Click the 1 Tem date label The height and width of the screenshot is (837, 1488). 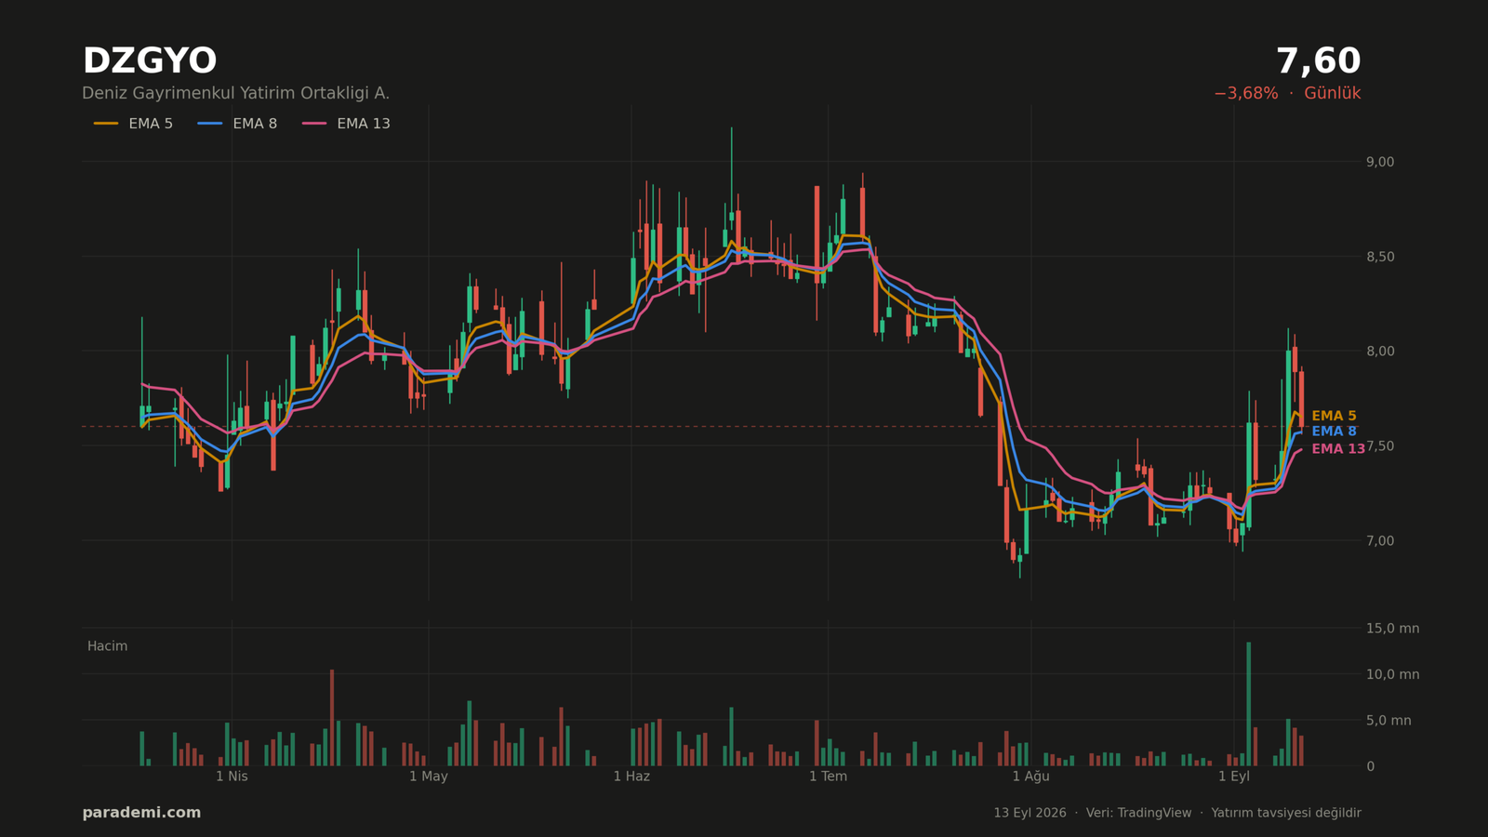(x=828, y=777)
